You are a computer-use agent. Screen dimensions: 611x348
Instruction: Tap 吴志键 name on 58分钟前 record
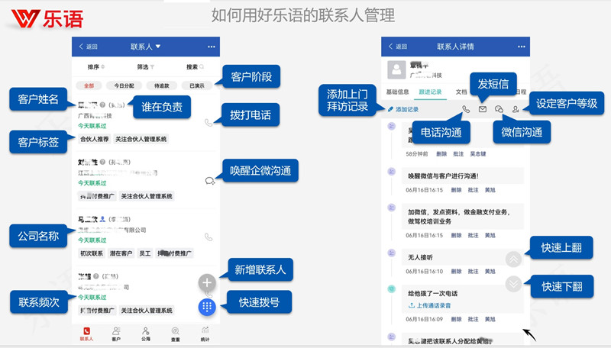click(478, 153)
